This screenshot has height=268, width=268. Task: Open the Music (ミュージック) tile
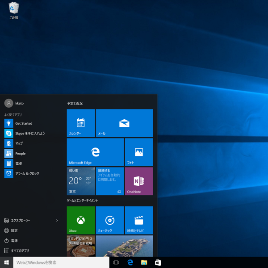[x=109, y=220]
